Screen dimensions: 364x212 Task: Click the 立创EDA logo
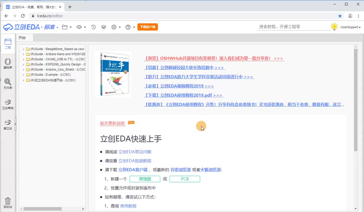(22, 27)
